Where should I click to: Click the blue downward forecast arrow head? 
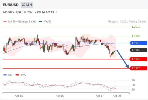point(127,66)
